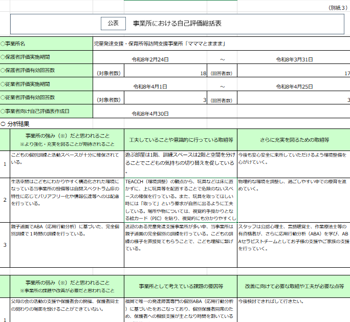Click the 公表 box beside the title
The width and height of the screenshot is (350, 322).
[x=113, y=24]
